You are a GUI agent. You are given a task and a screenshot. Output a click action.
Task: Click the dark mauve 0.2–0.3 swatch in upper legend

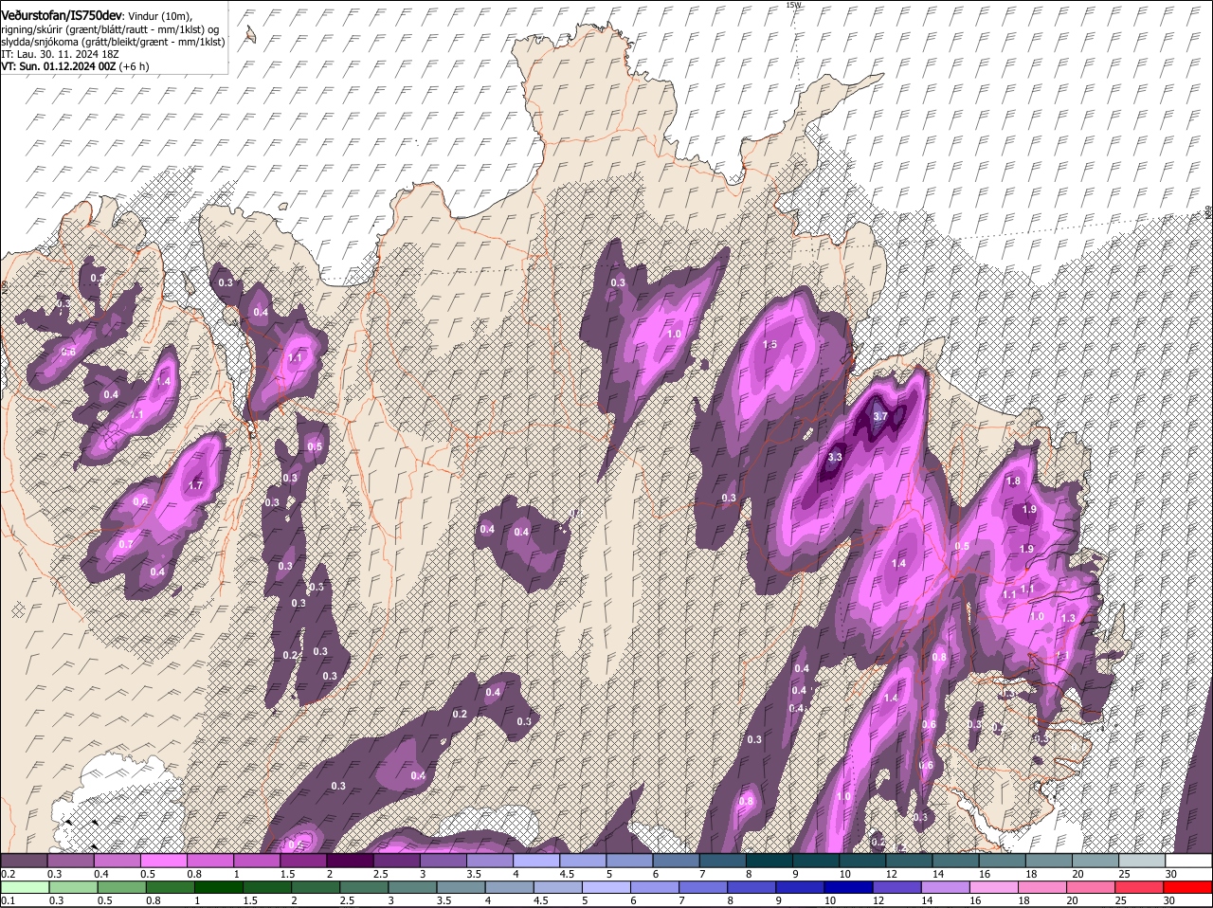[25, 861]
